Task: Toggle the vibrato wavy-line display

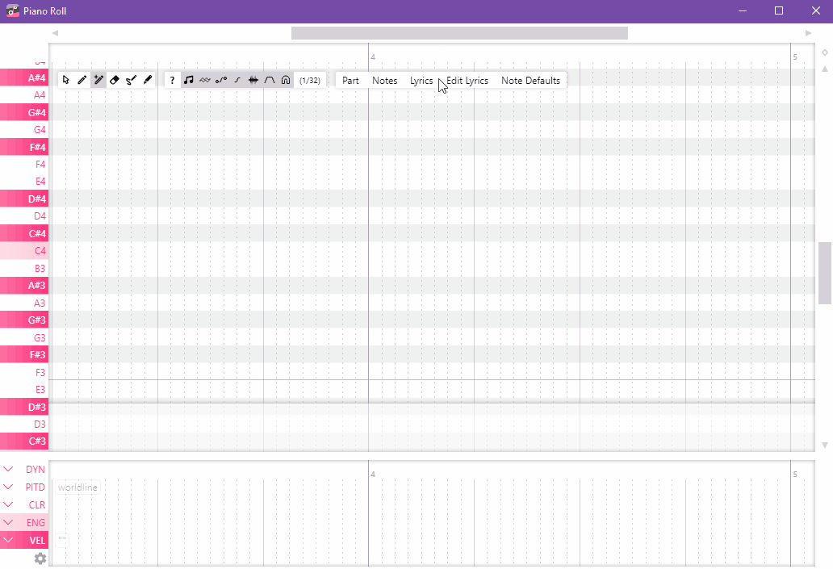Action: coord(204,80)
